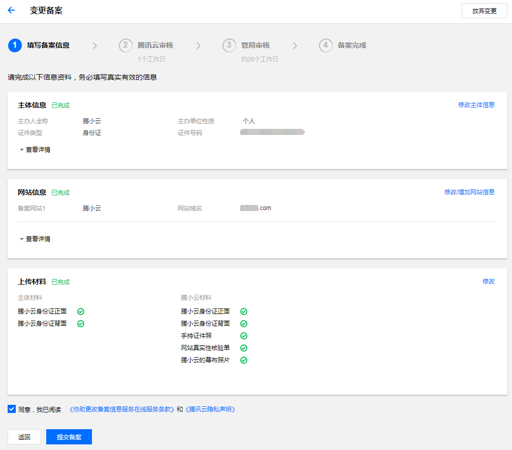This screenshot has height=450, width=512.
Task: Click the 放弃变更 button
Action: (484, 11)
